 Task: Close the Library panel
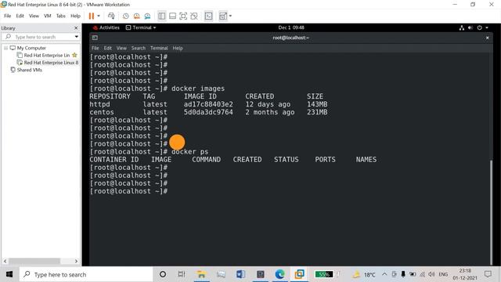[76, 28]
